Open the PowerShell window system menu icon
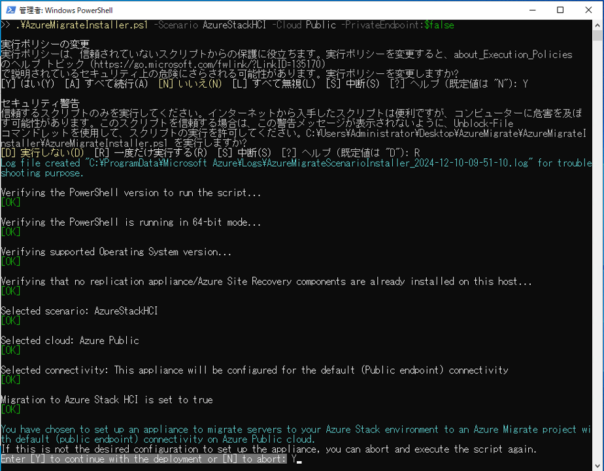 tap(9, 10)
